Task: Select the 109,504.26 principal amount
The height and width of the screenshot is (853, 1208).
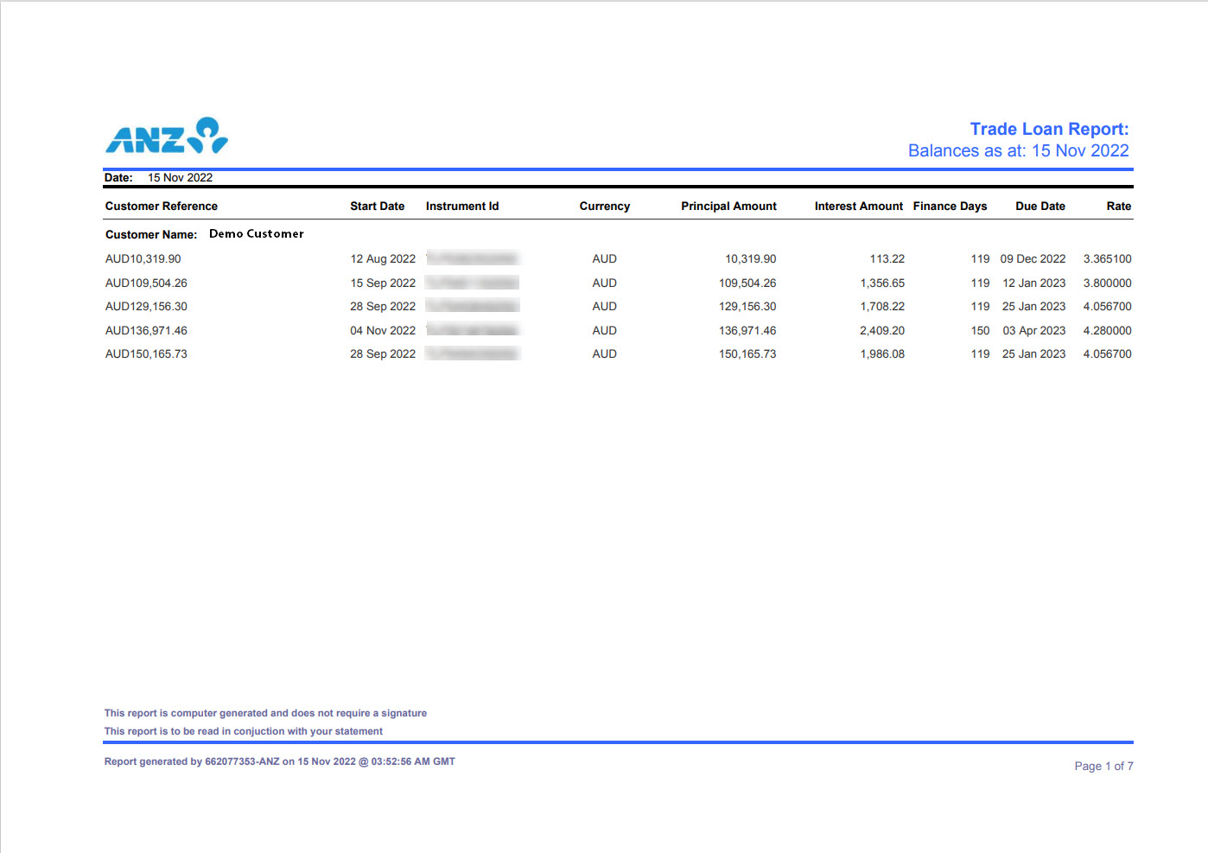Action: pos(747,283)
